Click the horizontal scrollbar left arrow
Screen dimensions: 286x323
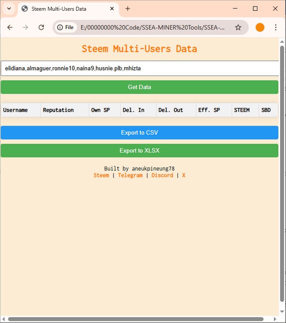3,319
